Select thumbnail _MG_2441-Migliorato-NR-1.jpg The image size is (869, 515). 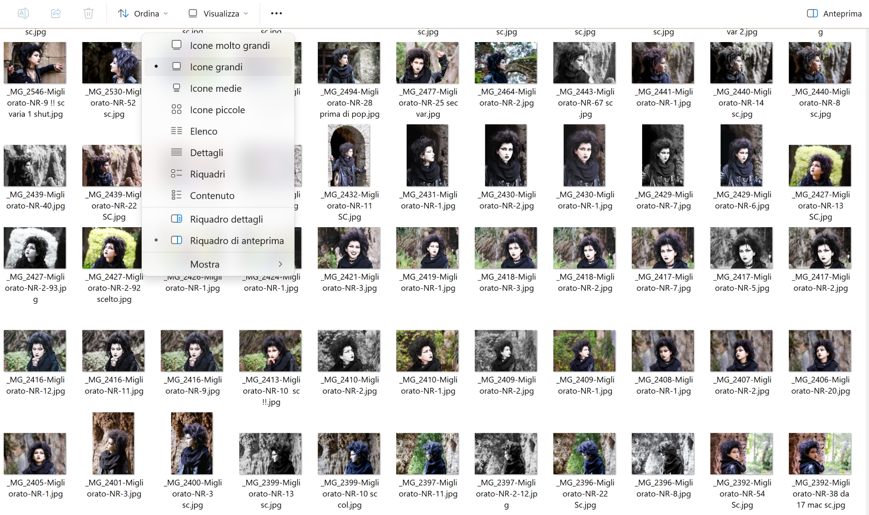point(663,62)
